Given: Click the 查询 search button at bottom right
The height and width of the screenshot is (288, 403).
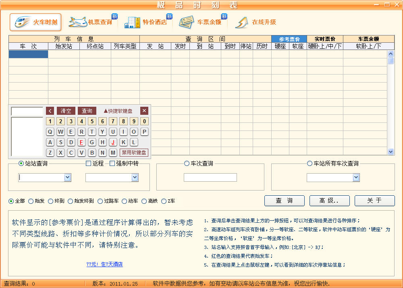Looking at the screenshot, I should pos(284,201).
